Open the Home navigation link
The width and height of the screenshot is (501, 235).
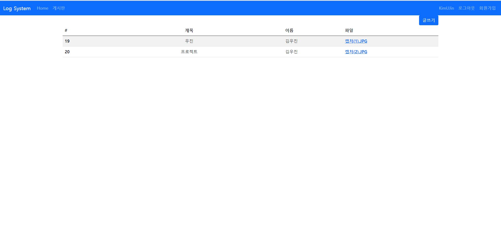point(43,8)
